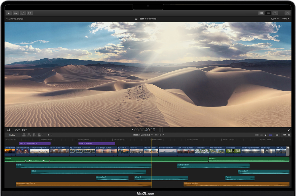Play the video from the playhead

132,130
